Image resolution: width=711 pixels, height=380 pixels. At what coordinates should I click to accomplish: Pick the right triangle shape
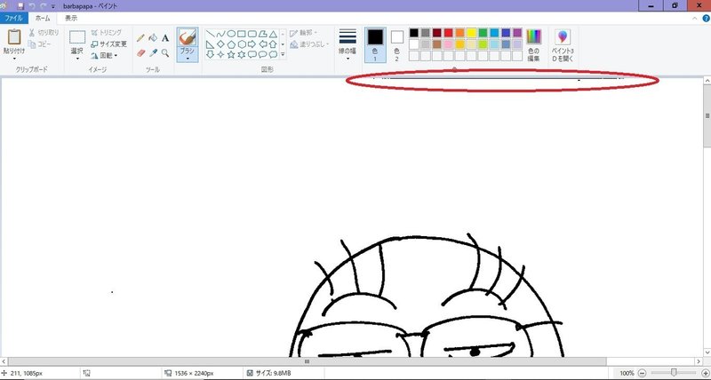[x=210, y=44]
